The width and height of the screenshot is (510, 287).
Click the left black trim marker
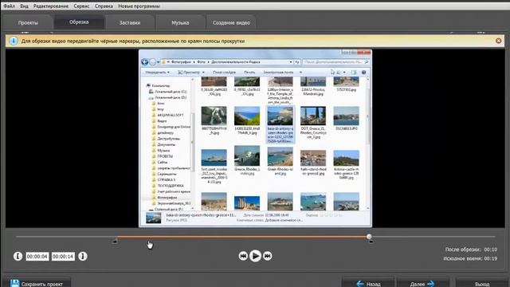click(x=115, y=241)
